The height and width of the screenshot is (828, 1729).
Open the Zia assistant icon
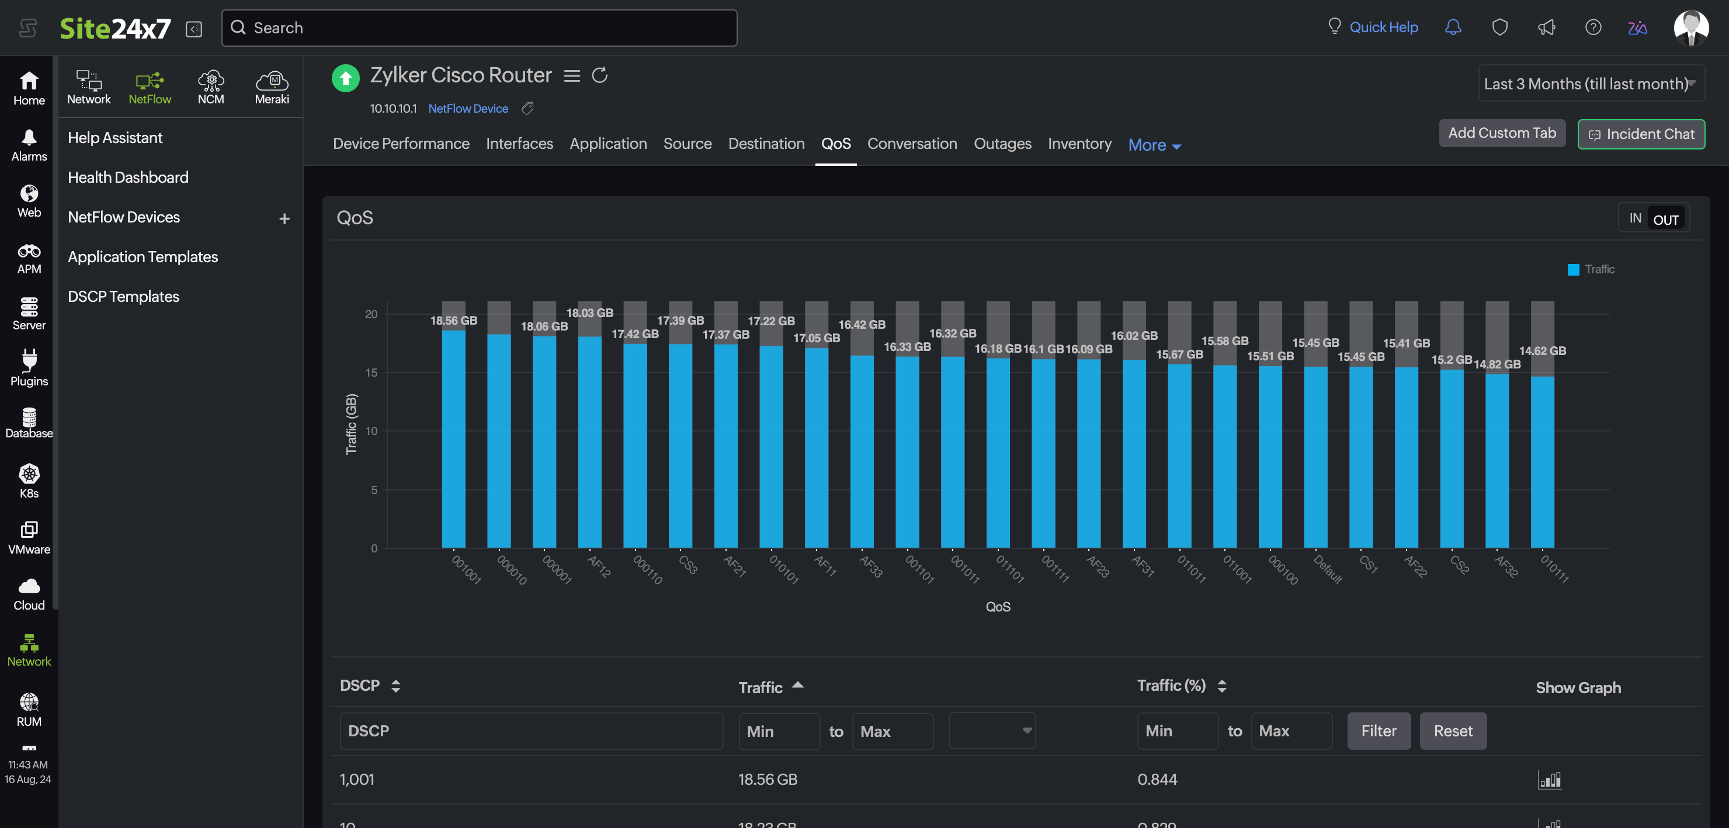click(1637, 27)
